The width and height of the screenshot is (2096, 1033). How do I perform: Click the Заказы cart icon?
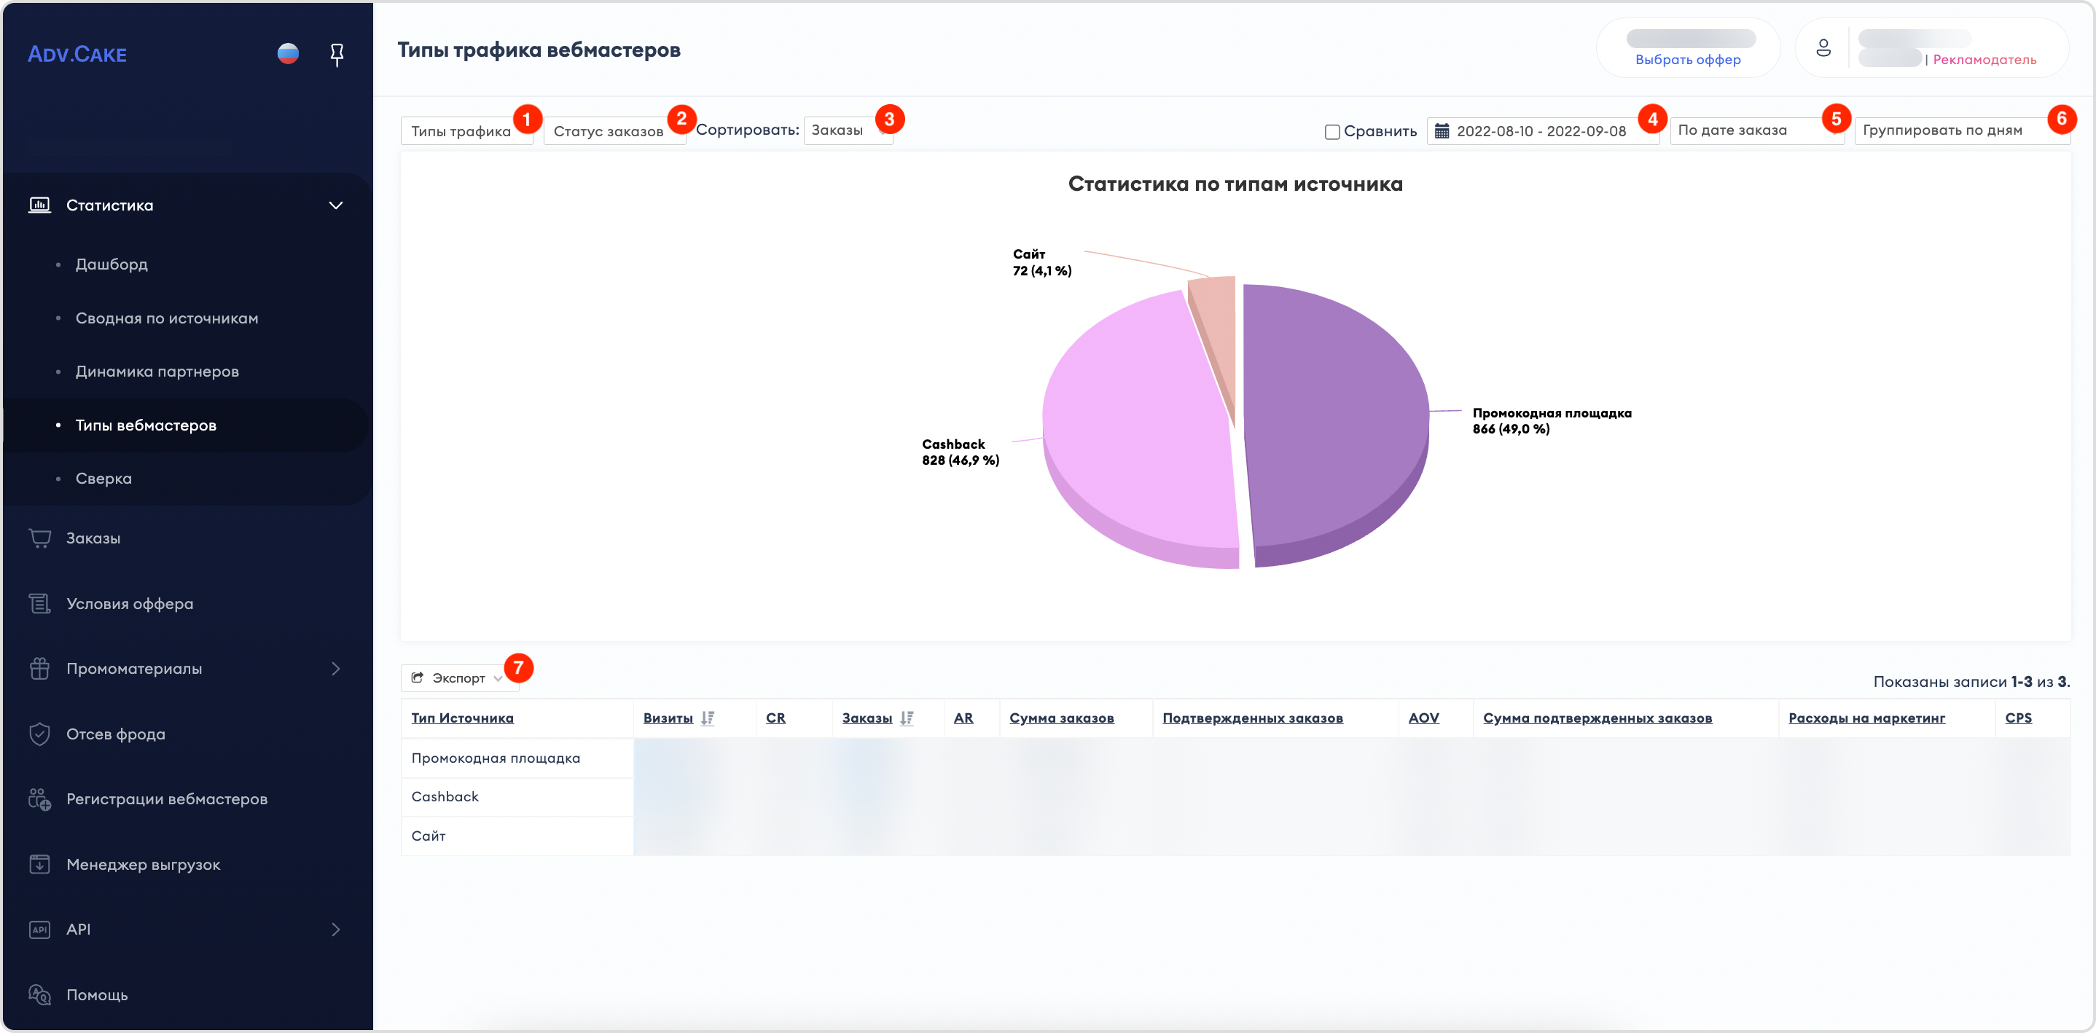(40, 538)
